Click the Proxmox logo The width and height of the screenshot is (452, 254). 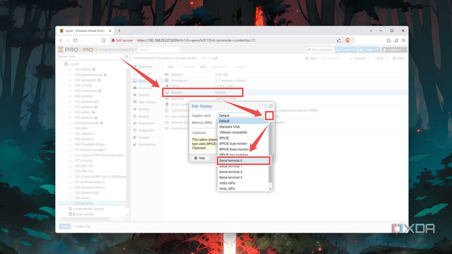click(x=78, y=50)
